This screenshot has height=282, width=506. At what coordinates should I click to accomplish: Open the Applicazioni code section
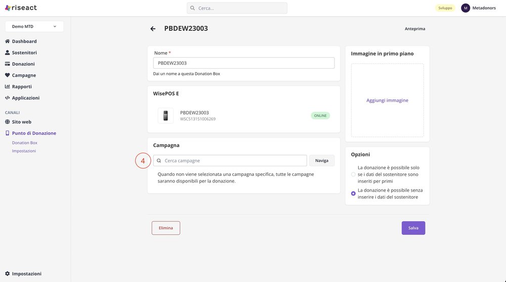[25, 98]
